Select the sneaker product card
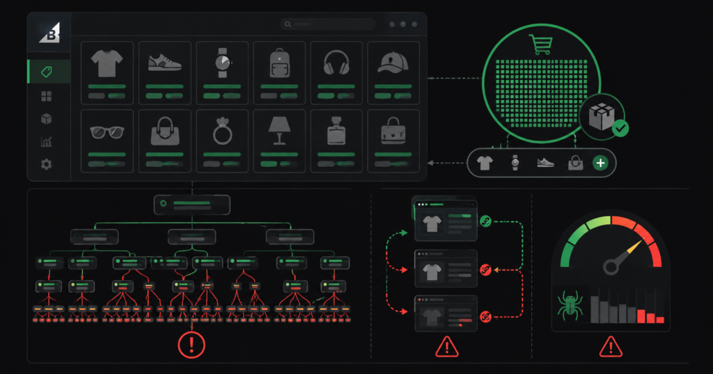This screenshot has width=713, height=374. (x=164, y=72)
